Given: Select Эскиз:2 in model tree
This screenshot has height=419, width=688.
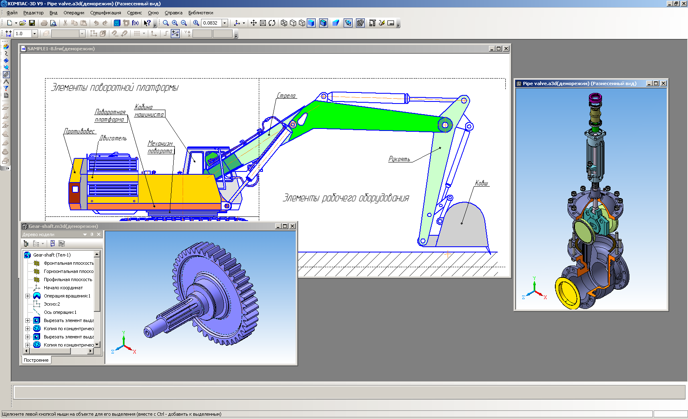Looking at the screenshot, I should [x=52, y=304].
